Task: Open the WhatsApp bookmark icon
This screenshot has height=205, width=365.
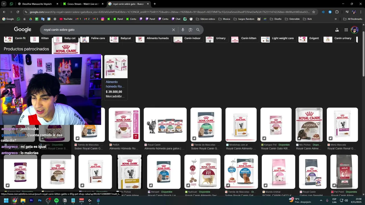Action: pos(19,19)
